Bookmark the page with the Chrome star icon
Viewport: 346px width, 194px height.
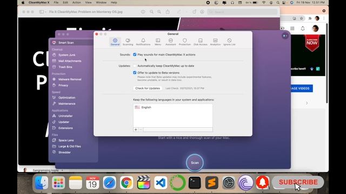pyautogui.click(x=301, y=19)
